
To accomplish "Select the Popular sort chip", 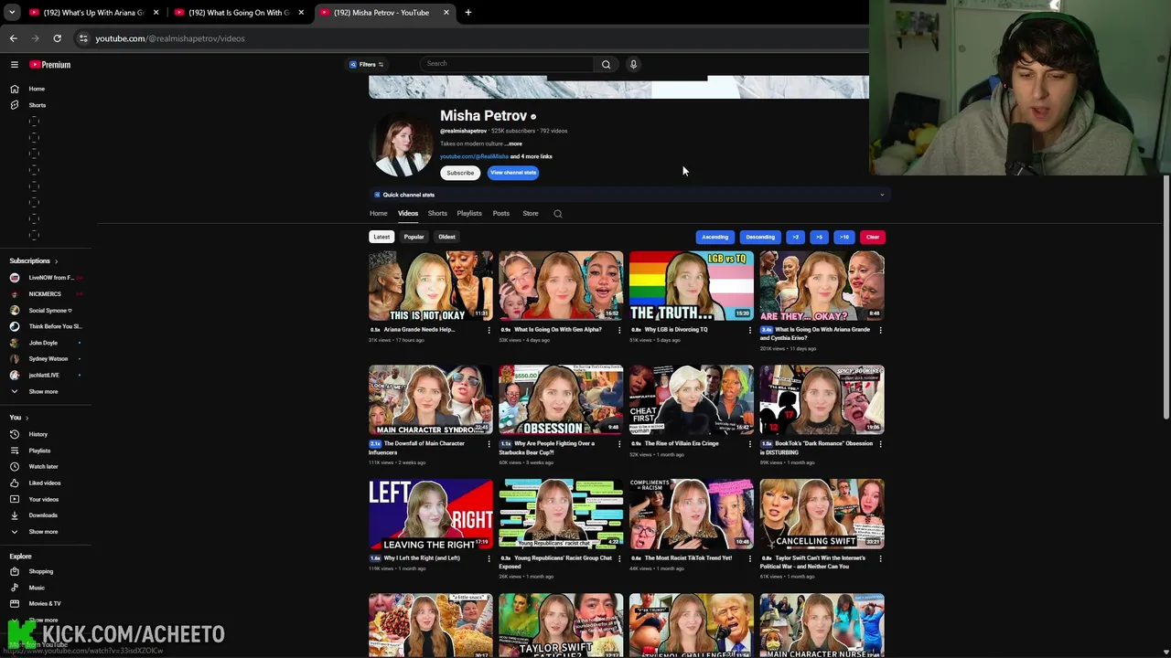I will [x=414, y=237].
